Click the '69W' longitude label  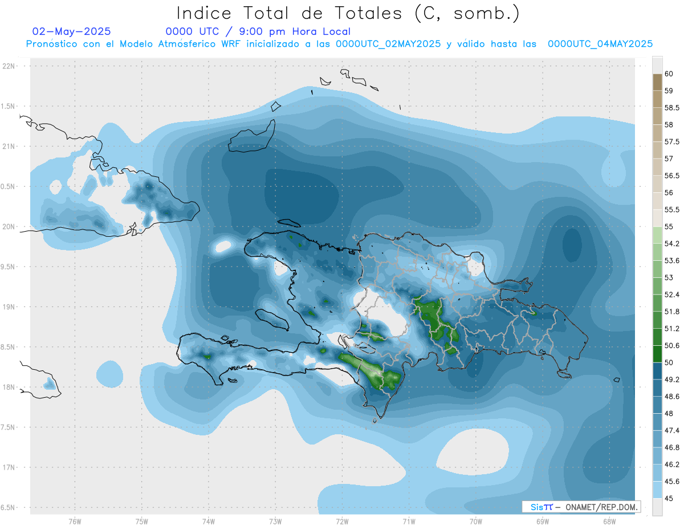[x=543, y=521]
